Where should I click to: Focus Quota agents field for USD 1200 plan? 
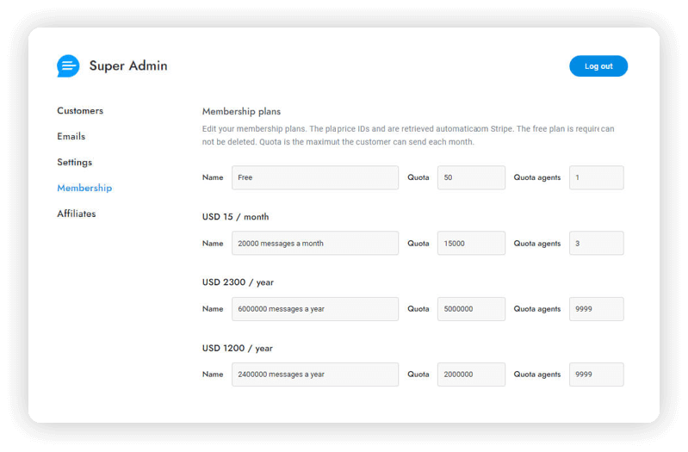tap(596, 375)
